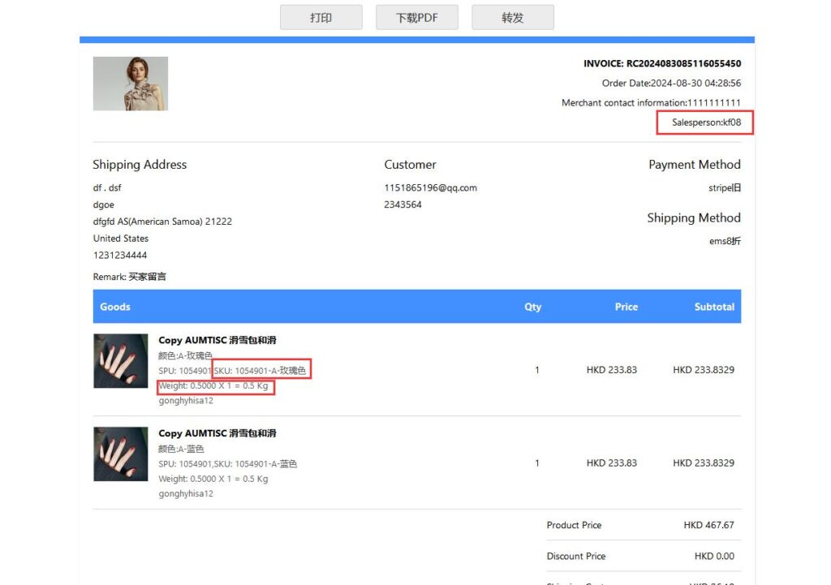
Task: Click the Goods column header
Action: pyautogui.click(x=115, y=307)
